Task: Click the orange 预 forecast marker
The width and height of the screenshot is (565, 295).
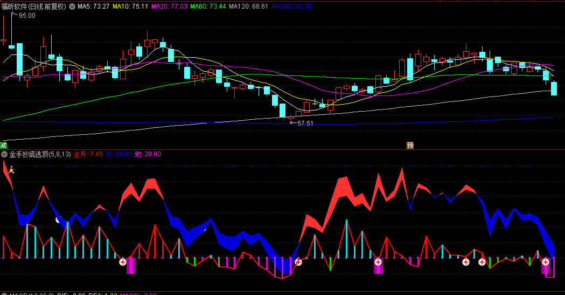Action: (x=410, y=145)
